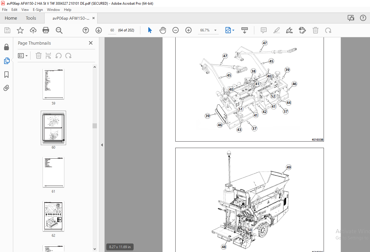Select page 62 thumbnail
This screenshot has width=370, height=252.
(53, 216)
